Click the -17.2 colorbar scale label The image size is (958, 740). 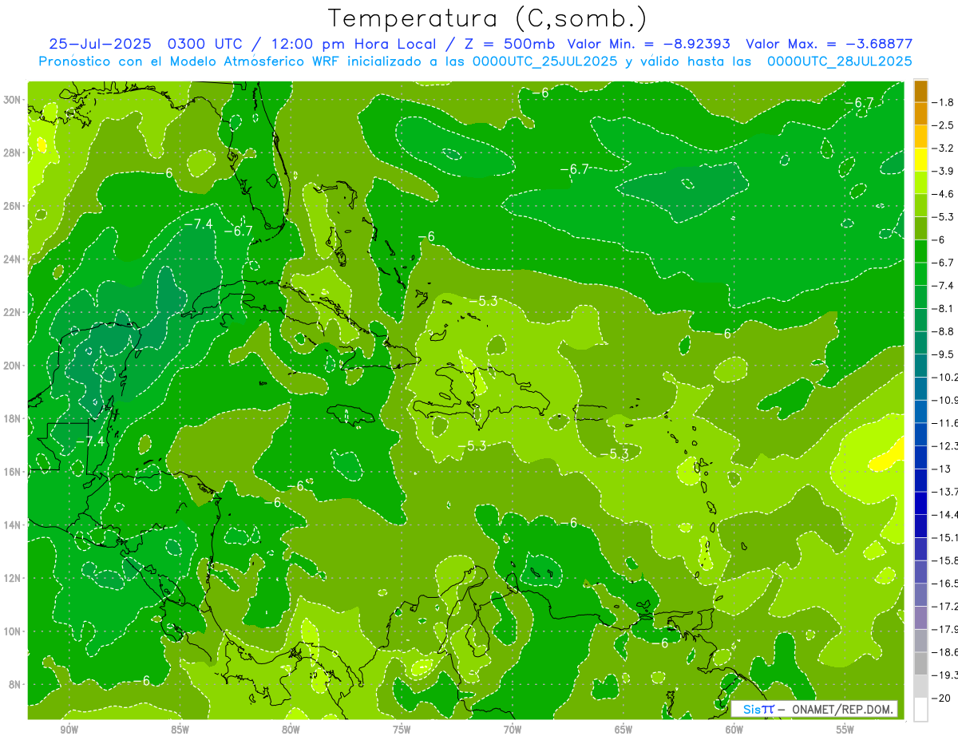tap(944, 606)
